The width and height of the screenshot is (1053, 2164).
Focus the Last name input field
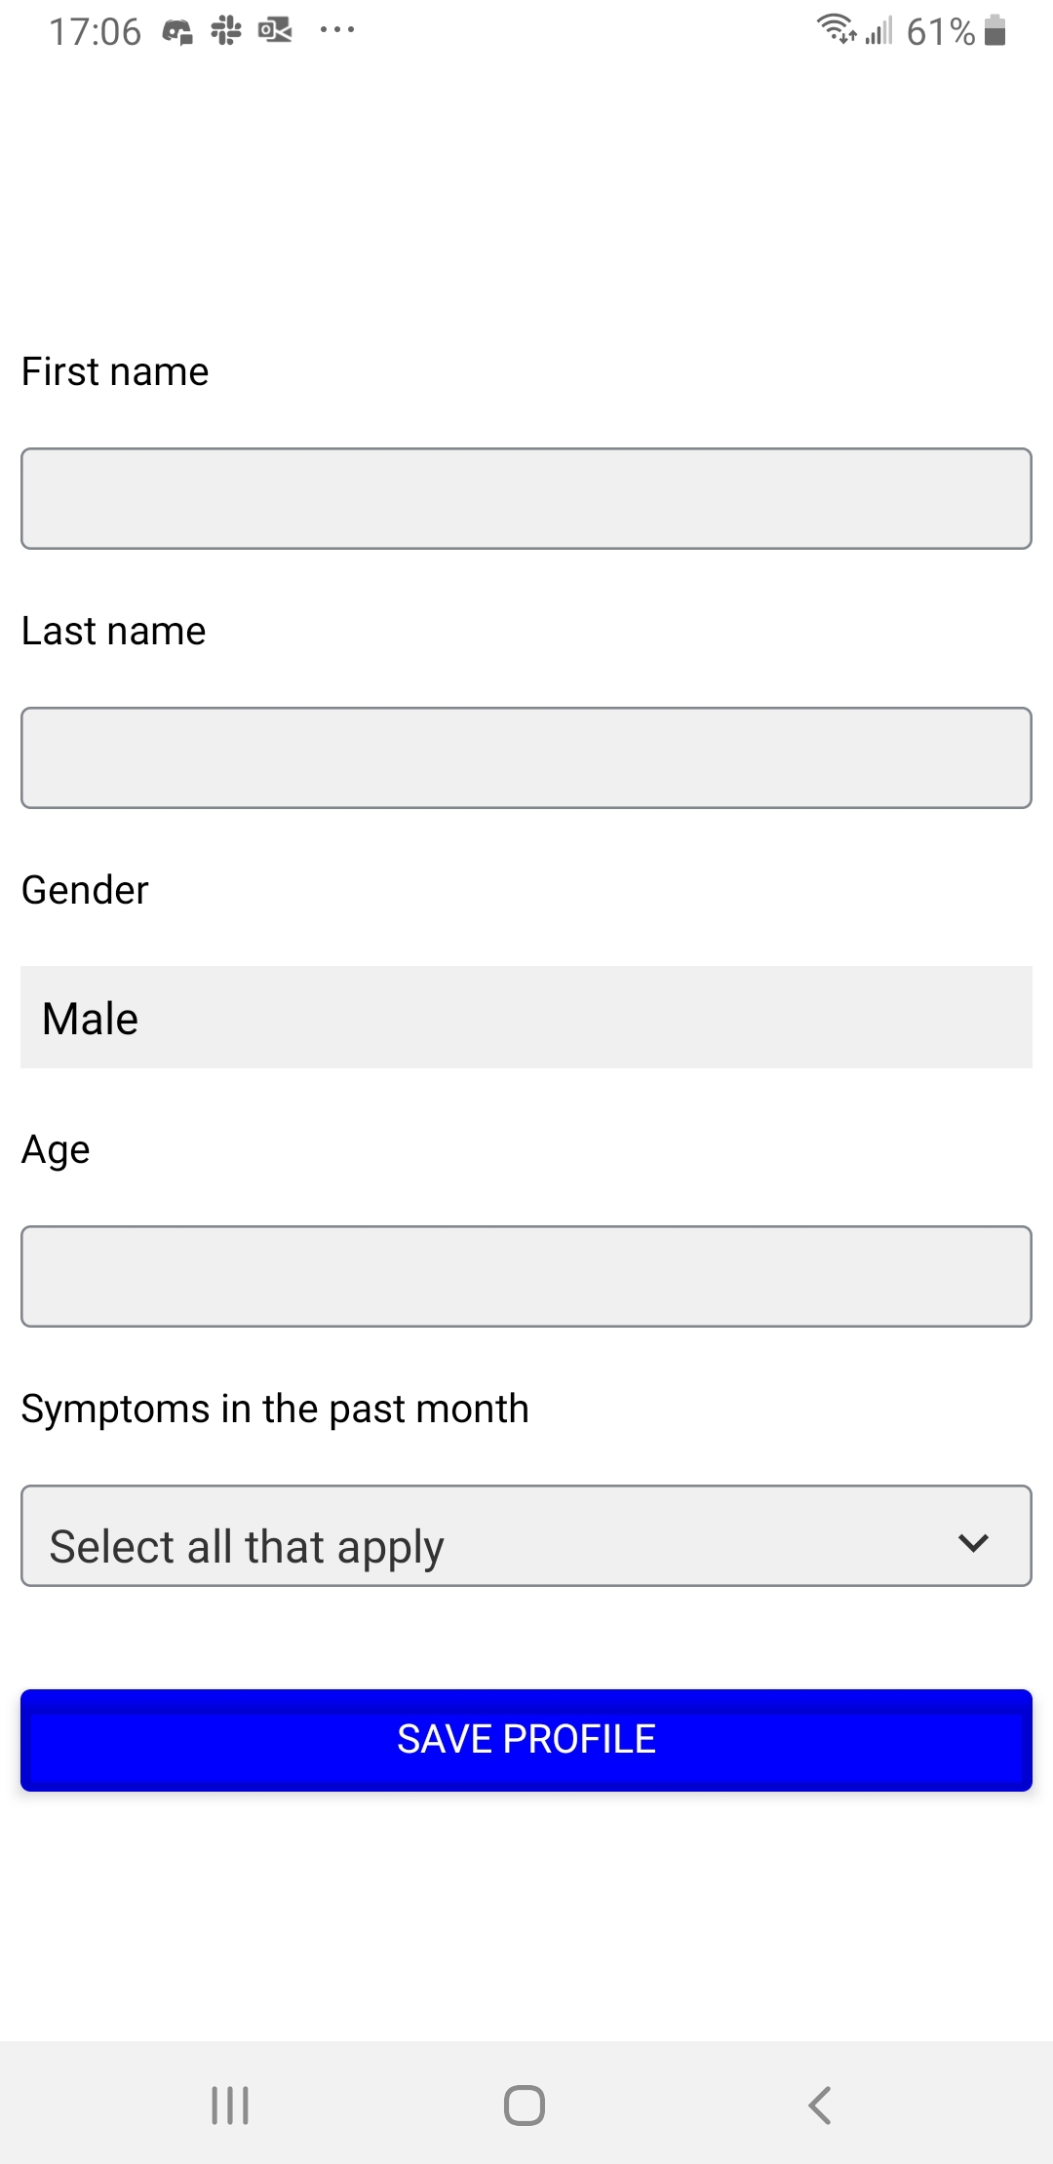coord(526,758)
